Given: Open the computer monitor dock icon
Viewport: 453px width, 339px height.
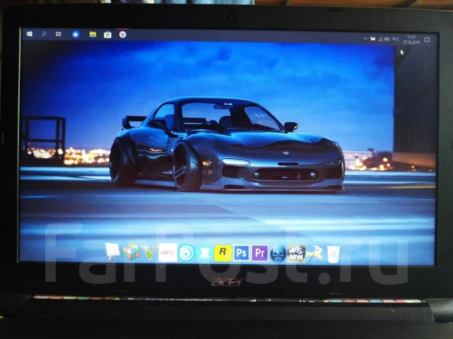Looking at the screenshot, I should tap(113, 251).
